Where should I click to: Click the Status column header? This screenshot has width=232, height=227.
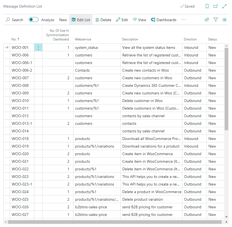click(x=212, y=39)
